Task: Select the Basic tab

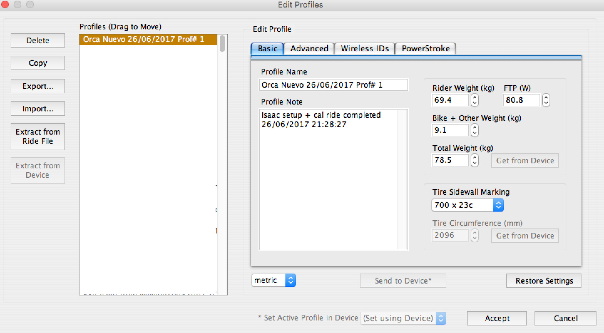Action: tap(268, 49)
